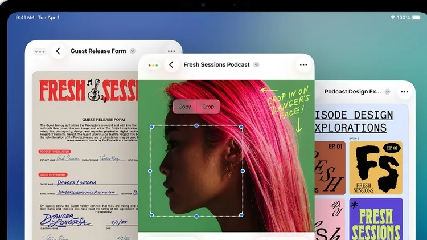This screenshot has width=427, height=240.
Task: Click the Tue Apr 1 date in status bar
Action: 48,18
